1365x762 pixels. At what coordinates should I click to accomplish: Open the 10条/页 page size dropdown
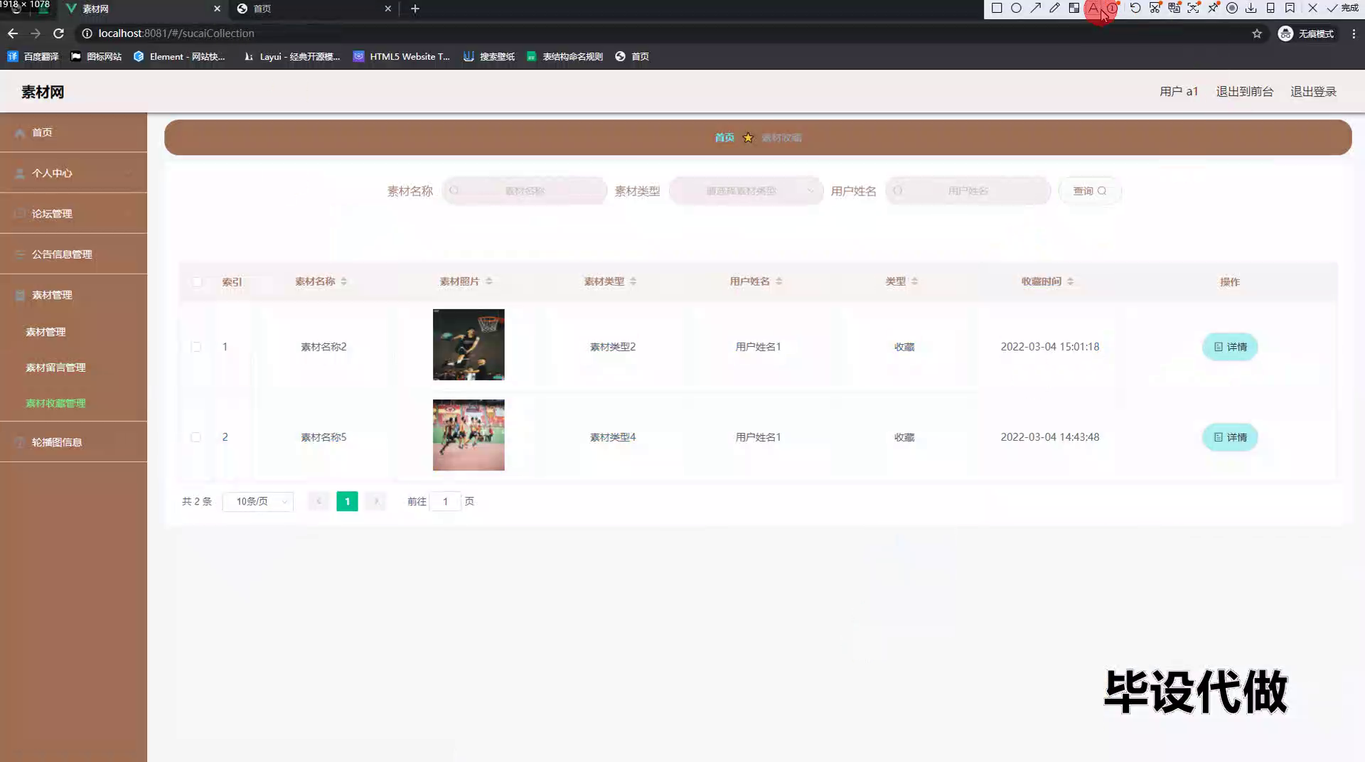click(x=258, y=501)
